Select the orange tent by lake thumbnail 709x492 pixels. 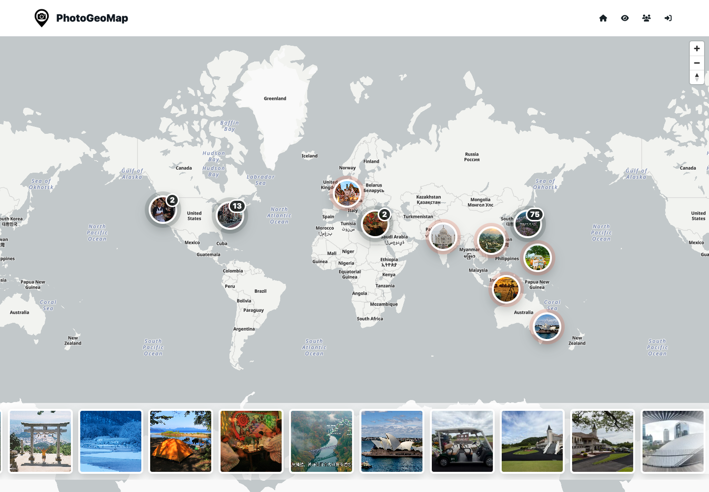coord(181,441)
